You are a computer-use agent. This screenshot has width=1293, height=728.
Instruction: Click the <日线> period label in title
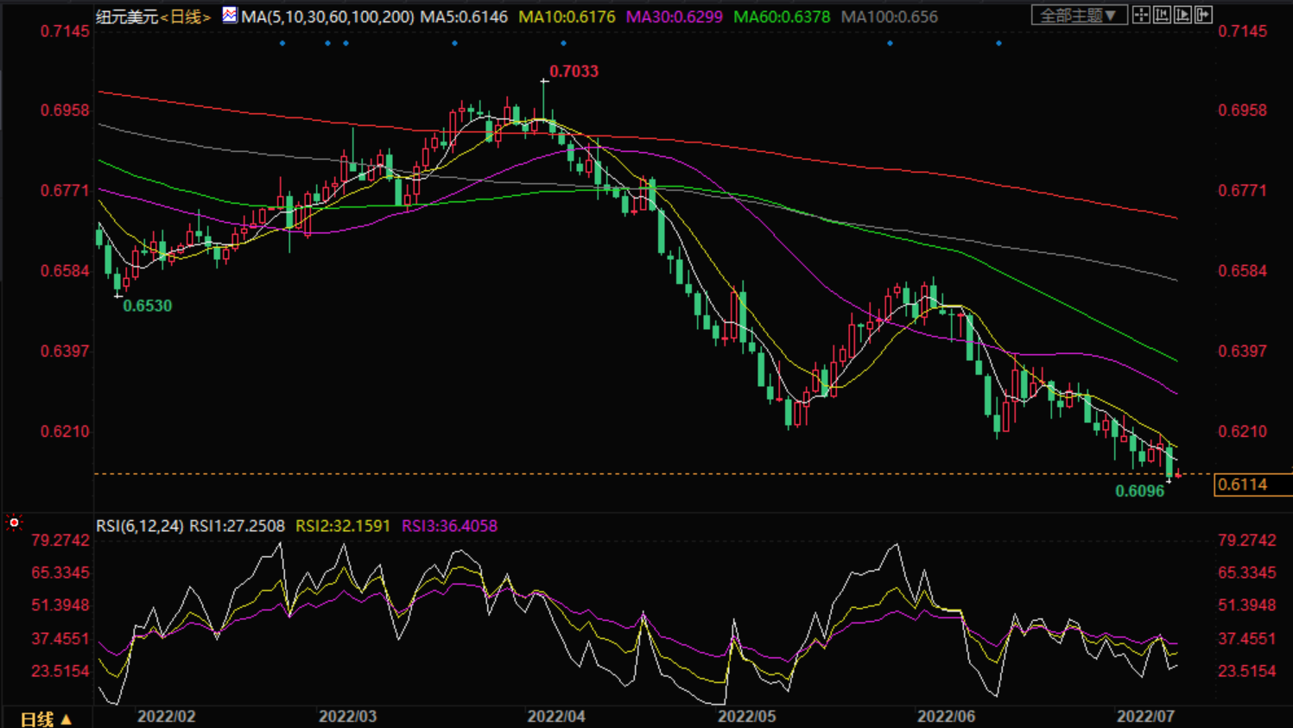186,16
